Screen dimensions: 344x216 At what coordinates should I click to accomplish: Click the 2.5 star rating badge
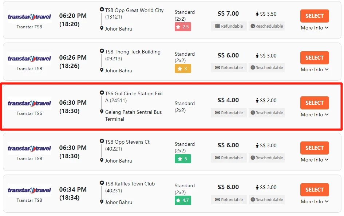coord(183,27)
